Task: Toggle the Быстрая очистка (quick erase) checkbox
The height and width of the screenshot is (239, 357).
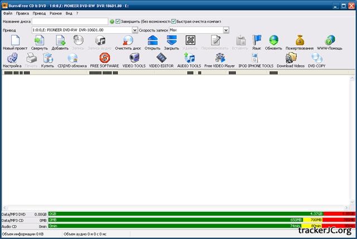Action: tap(173, 21)
